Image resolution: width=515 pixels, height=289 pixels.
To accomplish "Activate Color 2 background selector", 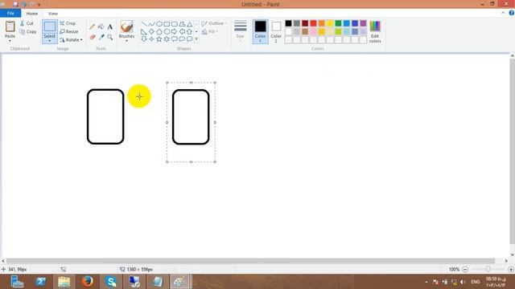I will click(276, 31).
